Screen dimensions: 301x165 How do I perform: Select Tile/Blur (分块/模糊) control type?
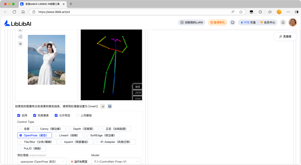(x=37, y=142)
